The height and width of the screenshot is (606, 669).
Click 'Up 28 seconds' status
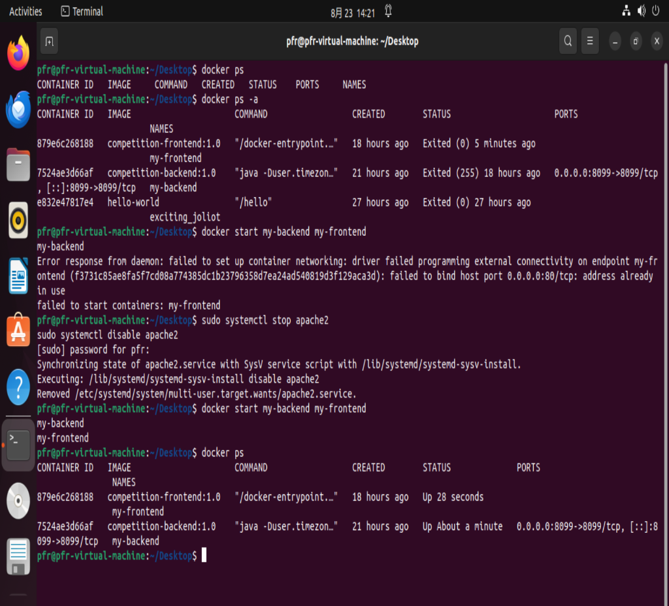tap(453, 497)
